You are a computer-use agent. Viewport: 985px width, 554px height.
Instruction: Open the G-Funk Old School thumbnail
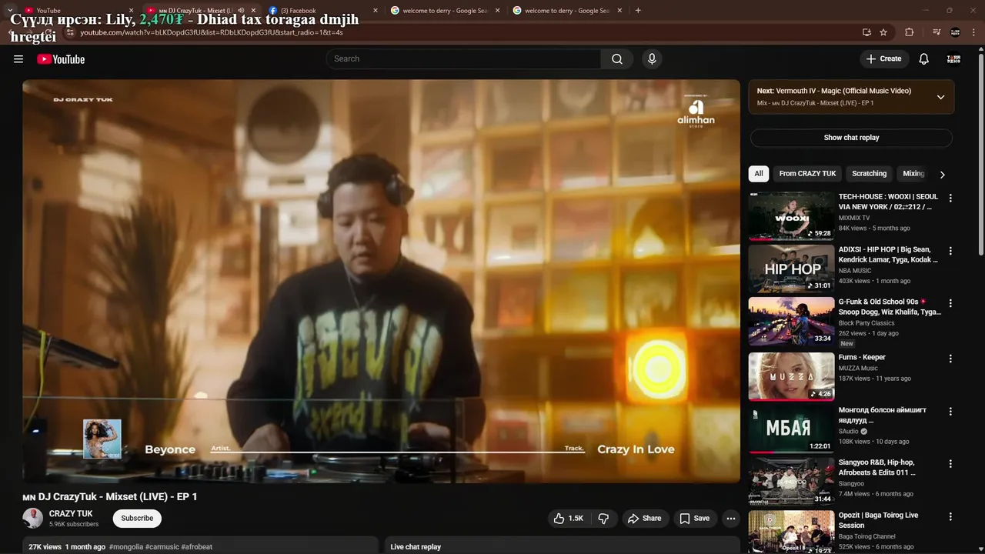(x=791, y=322)
